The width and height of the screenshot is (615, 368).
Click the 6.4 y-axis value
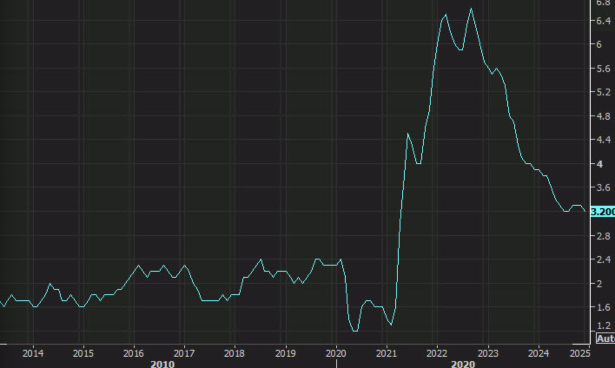pyautogui.click(x=603, y=21)
